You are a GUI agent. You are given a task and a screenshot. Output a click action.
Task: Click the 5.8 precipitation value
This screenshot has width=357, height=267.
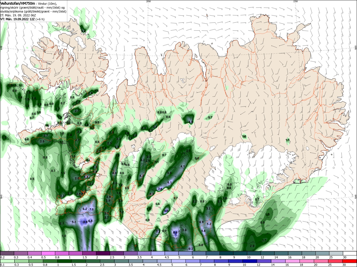pyautogui.click(x=203, y=231)
